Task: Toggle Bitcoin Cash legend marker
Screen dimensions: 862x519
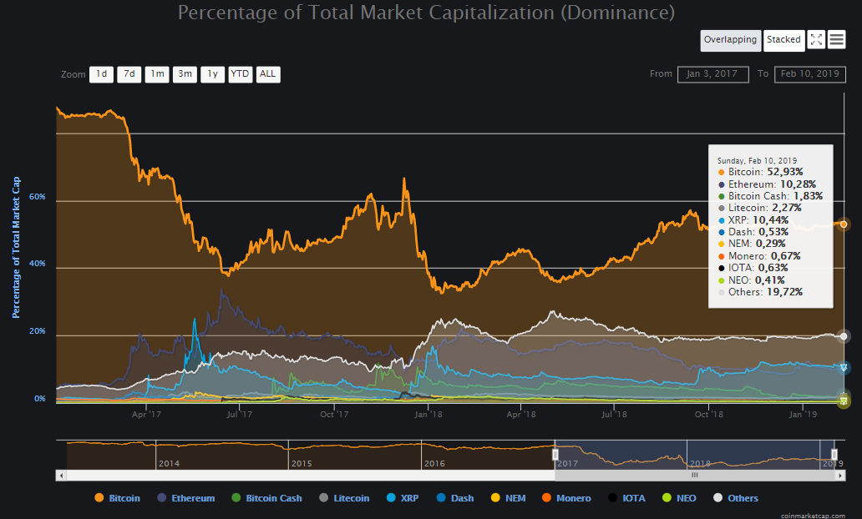Action: click(x=236, y=498)
